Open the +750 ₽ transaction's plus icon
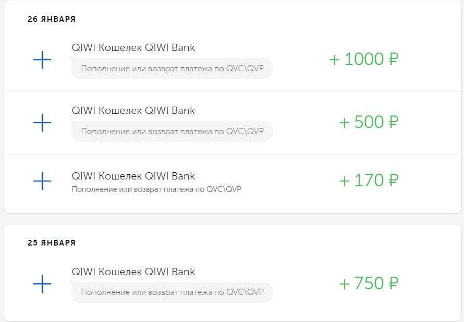 (x=42, y=284)
